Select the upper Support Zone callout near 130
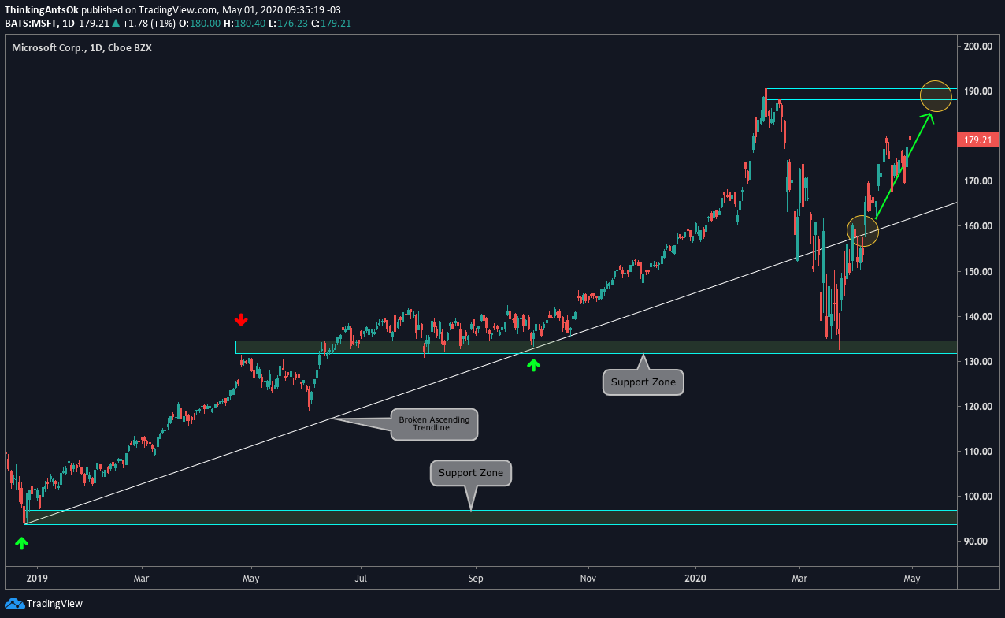The width and height of the screenshot is (1005, 618). click(x=643, y=382)
